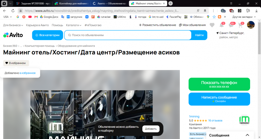
Task: Open site security padlock info
Action: tap(20, 11)
